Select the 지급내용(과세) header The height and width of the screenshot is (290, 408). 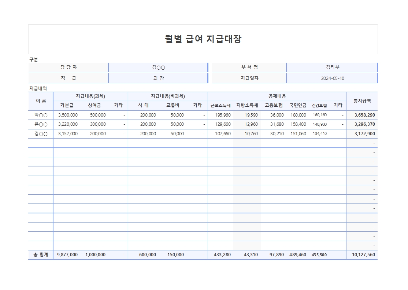click(90, 96)
